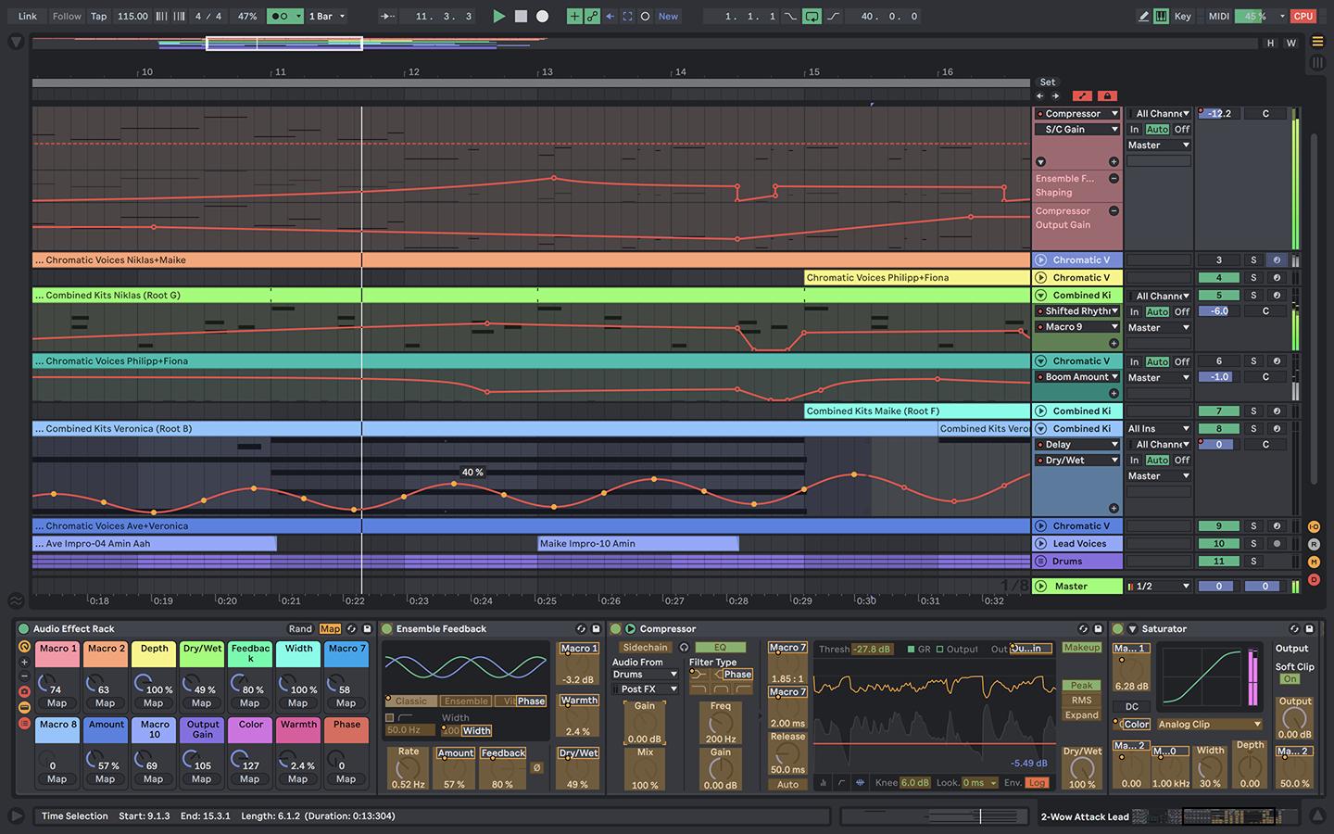1334x834 pixels.
Task: Click the Stop button in the transport
Action: click(521, 16)
